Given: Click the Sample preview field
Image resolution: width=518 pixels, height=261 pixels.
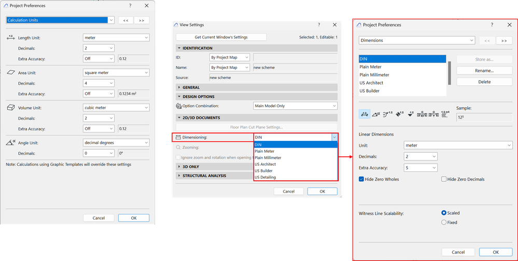Looking at the screenshot, I should coord(484,117).
